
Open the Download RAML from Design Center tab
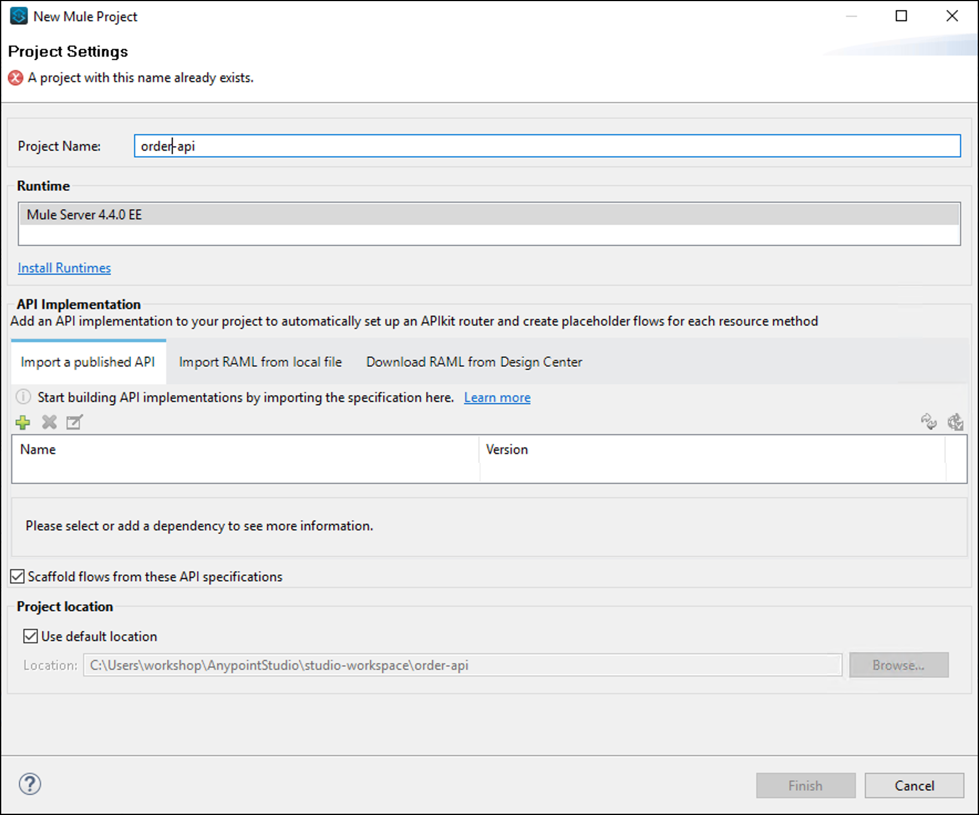(473, 362)
